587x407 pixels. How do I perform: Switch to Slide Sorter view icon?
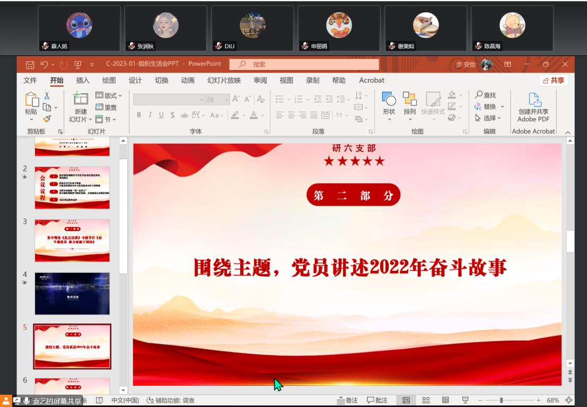coord(425,400)
